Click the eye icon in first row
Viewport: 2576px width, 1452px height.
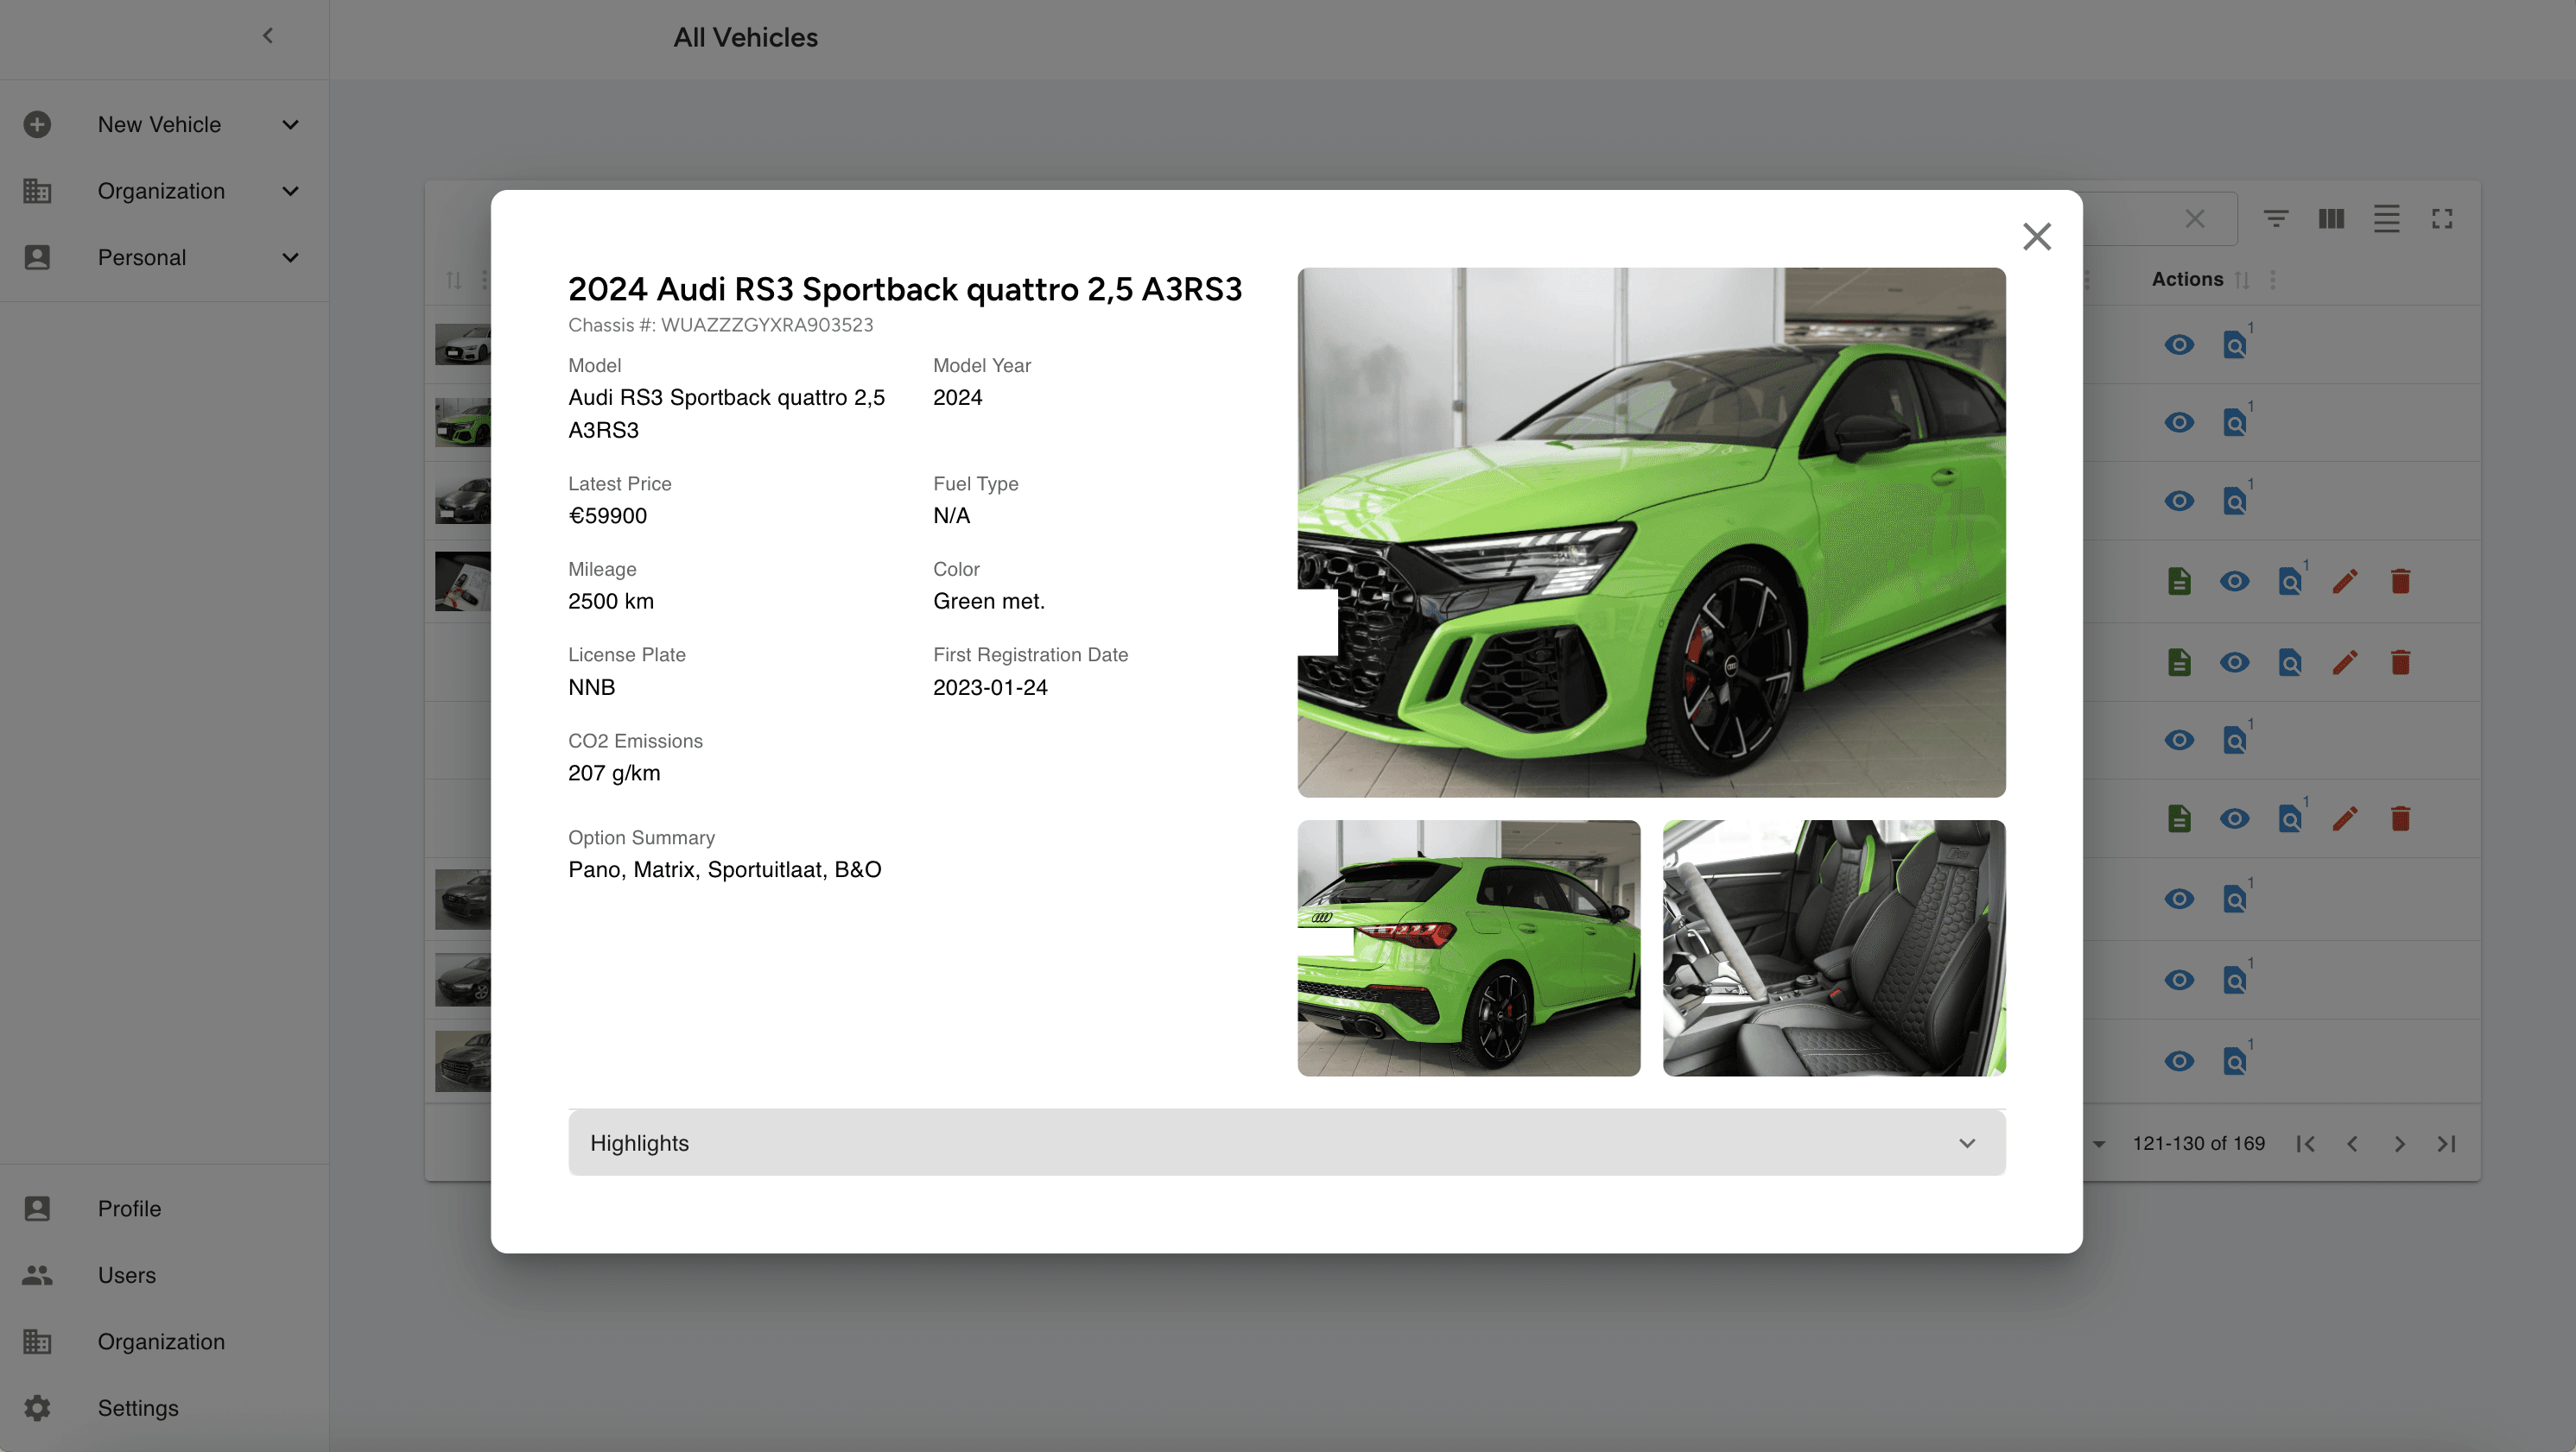2179,344
